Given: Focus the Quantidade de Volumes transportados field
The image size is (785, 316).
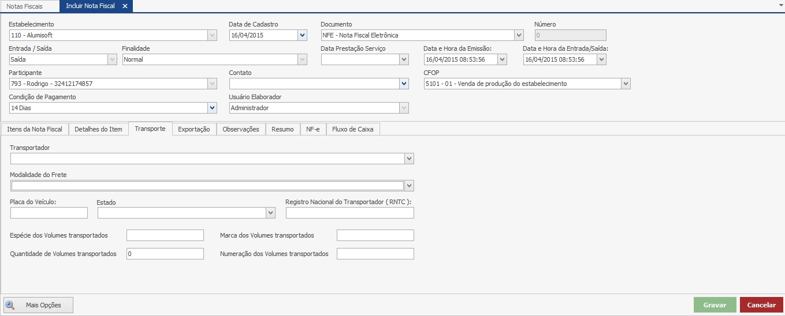Looking at the screenshot, I should coord(165,254).
